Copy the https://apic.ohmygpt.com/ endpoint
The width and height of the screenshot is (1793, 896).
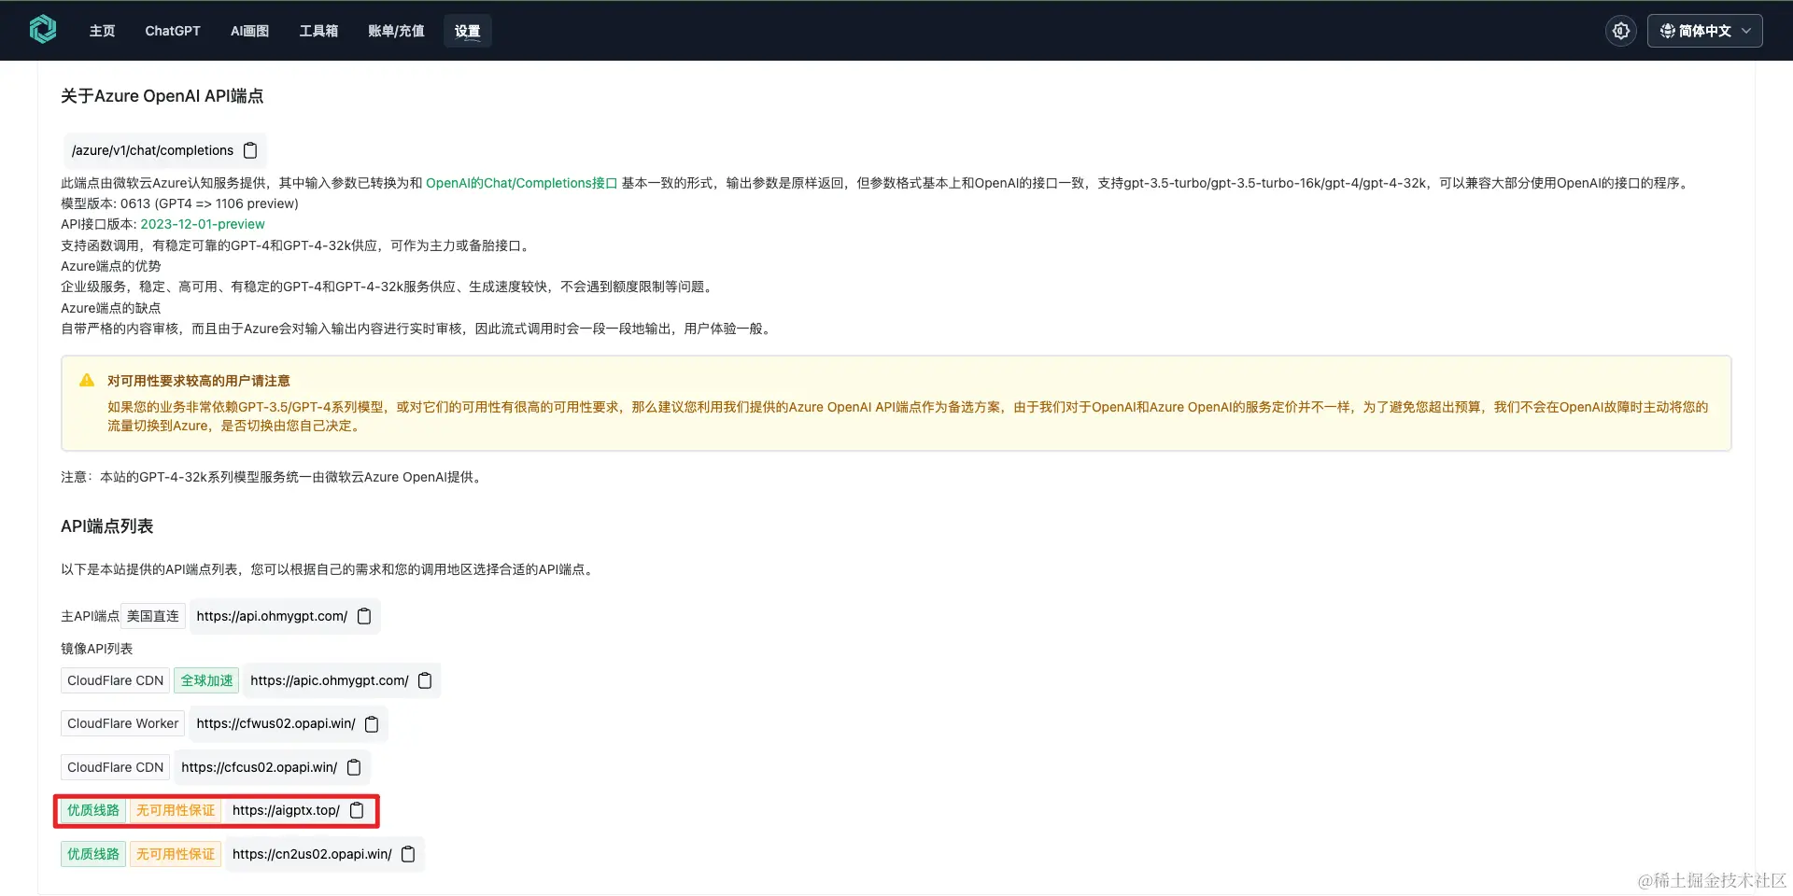pyautogui.click(x=425, y=680)
